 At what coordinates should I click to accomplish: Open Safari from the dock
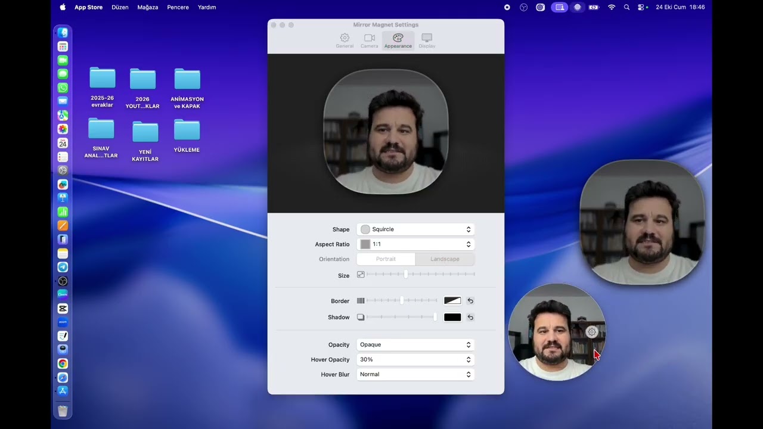63,377
